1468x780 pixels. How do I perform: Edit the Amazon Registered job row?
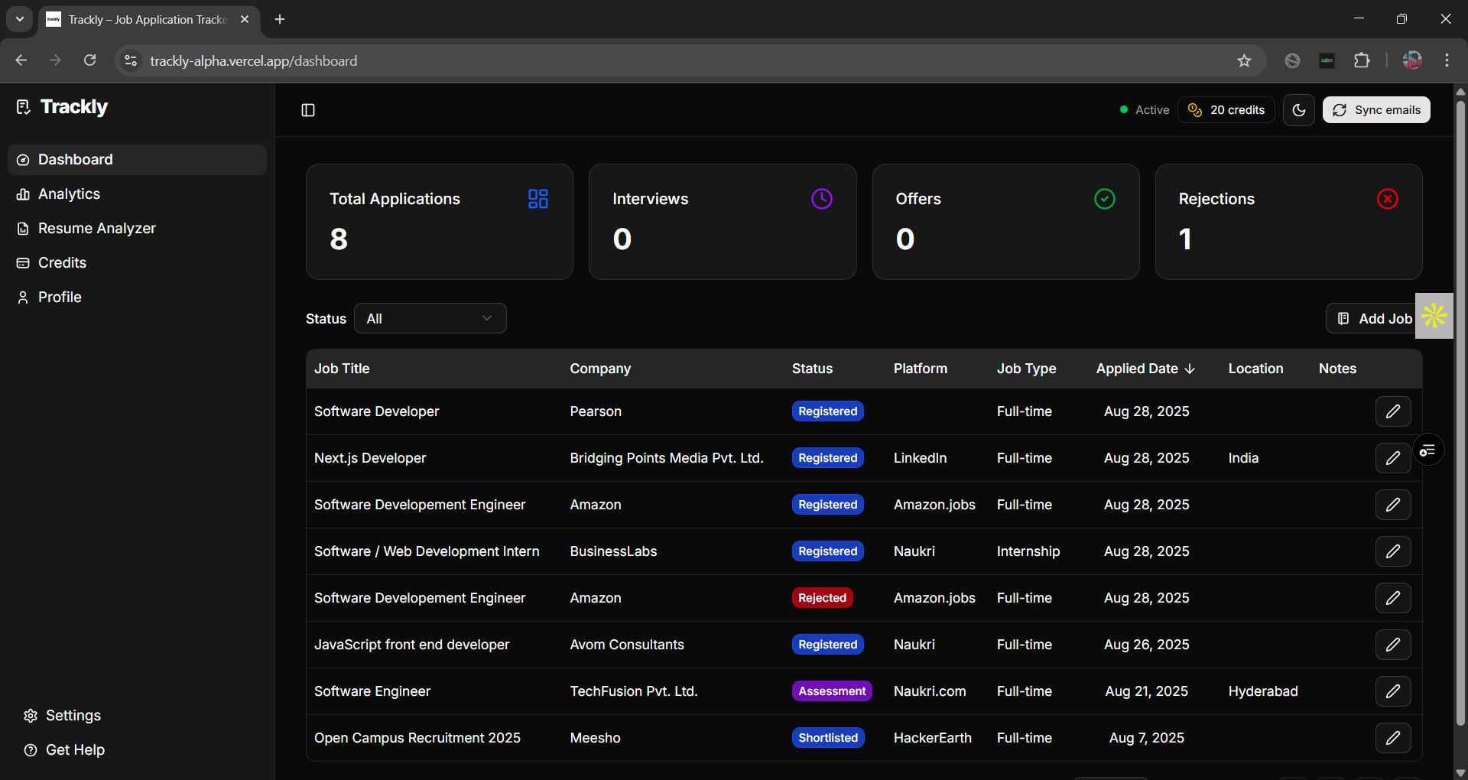tap(1393, 505)
